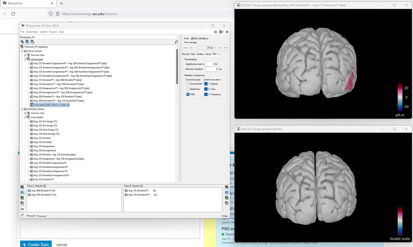The width and height of the screenshot is (413, 247).
Task: Click the RUN process button icon
Action: tap(22, 209)
